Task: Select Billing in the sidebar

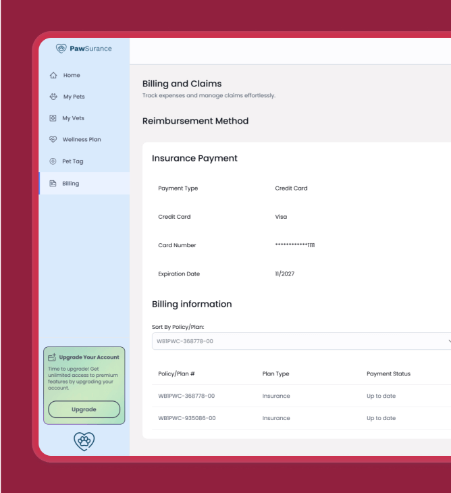Action: (x=84, y=183)
